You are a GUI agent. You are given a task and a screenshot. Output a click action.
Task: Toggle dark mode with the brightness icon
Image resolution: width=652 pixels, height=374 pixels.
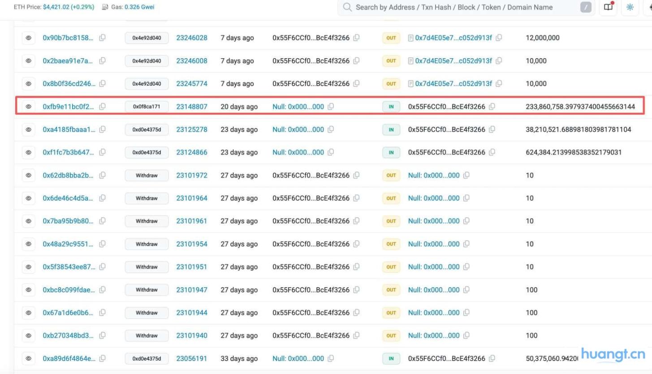[x=630, y=7]
